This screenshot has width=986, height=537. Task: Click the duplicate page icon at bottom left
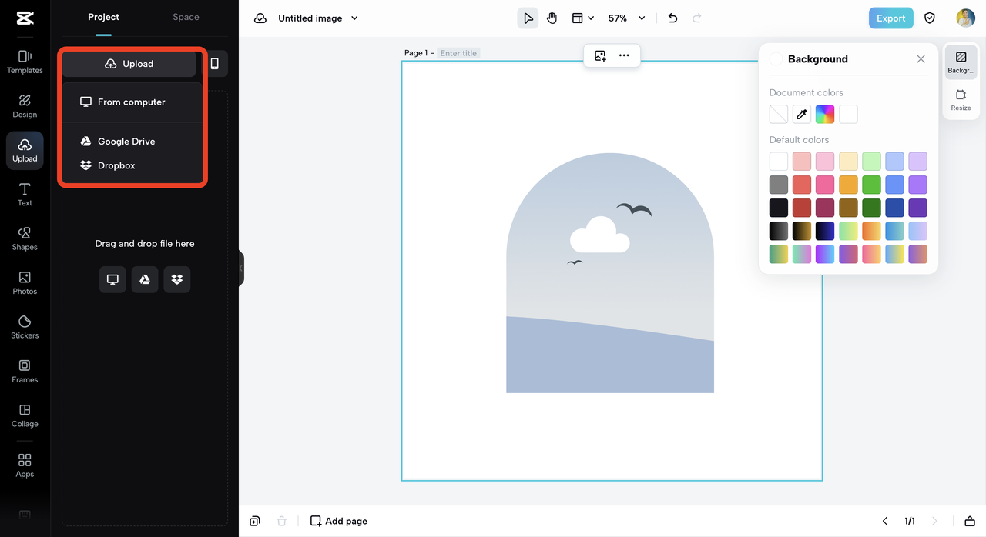255,521
